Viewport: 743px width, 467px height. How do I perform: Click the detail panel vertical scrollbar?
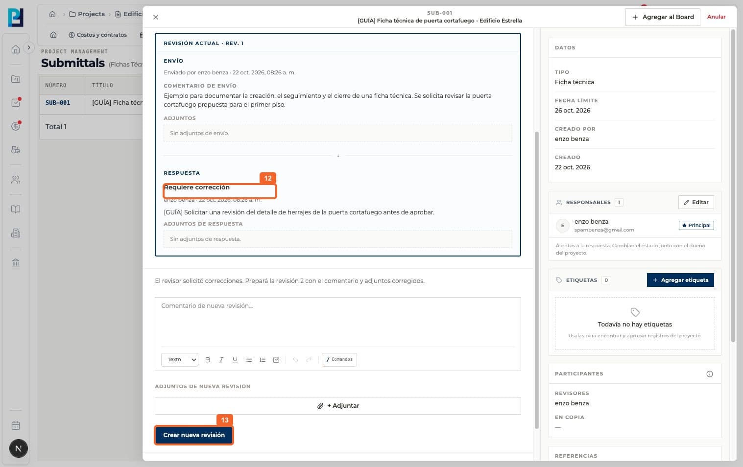coord(536,280)
